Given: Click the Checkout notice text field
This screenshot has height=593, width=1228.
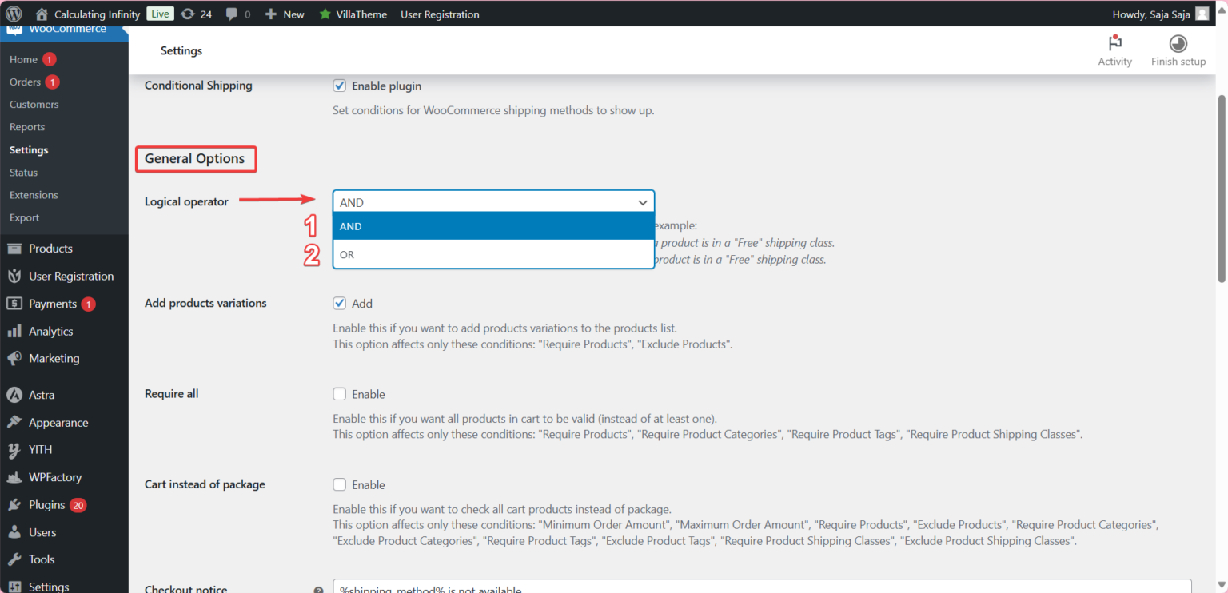Looking at the screenshot, I should (x=761, y=587).
